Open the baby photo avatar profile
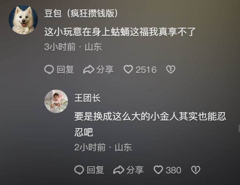The height and width of the screenshot is (185, 240). tap(56, 101)
